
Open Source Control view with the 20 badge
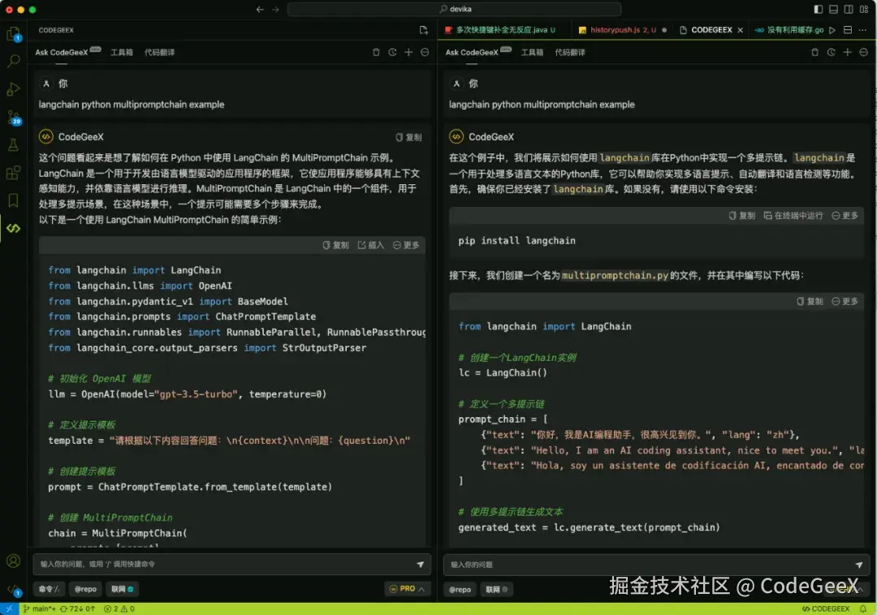pos(14,118)
